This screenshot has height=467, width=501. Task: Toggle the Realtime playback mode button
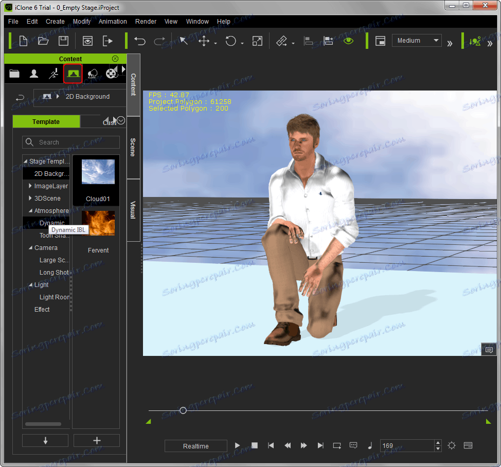point(196,446)
